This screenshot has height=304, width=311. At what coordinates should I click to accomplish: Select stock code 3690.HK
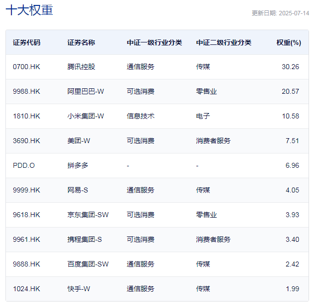click(x=27, y=141)
